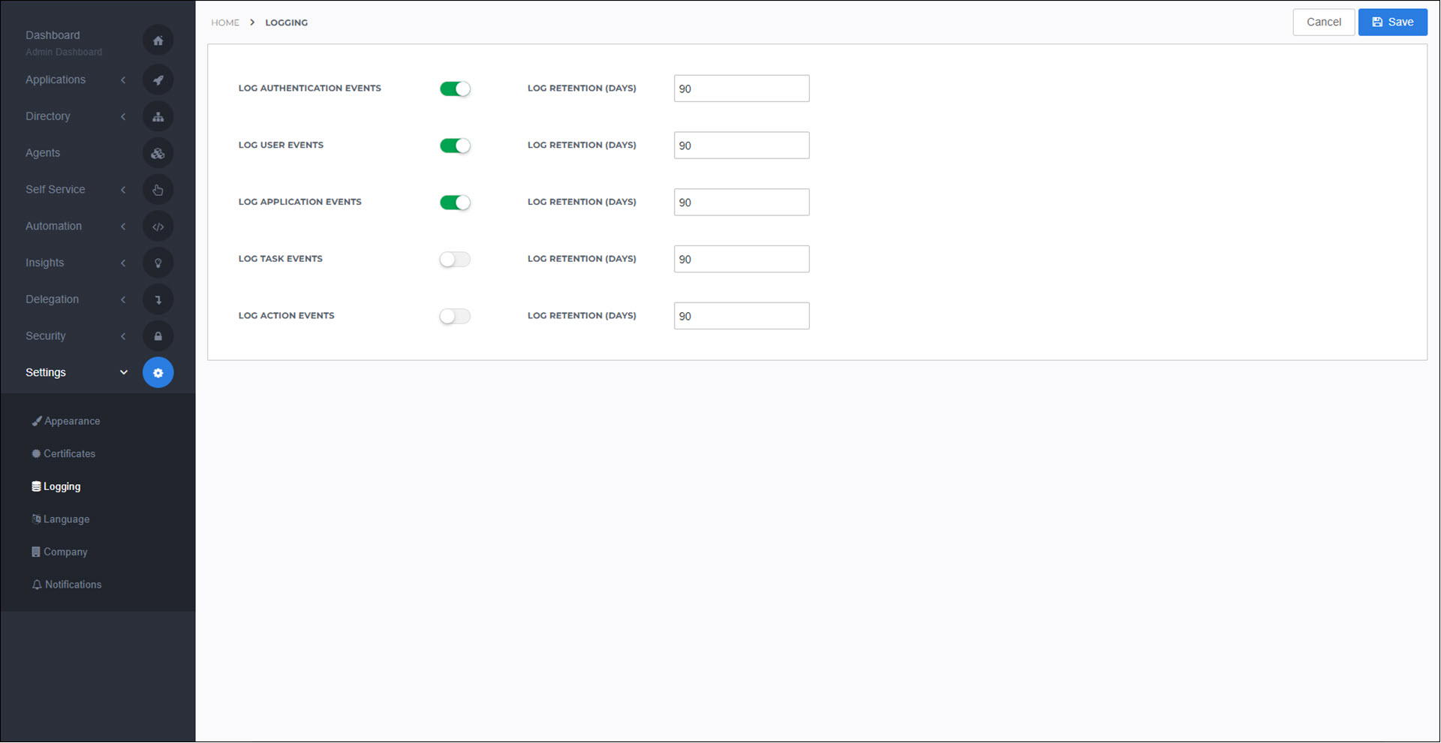This screenshot has width=1441, height=743.
Task: Open the Language settings link
Action: (67, 519)
